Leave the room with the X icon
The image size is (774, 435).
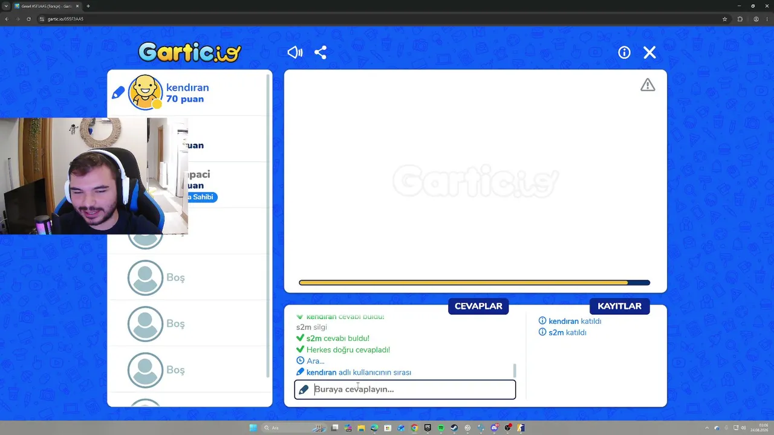[649, 53]
